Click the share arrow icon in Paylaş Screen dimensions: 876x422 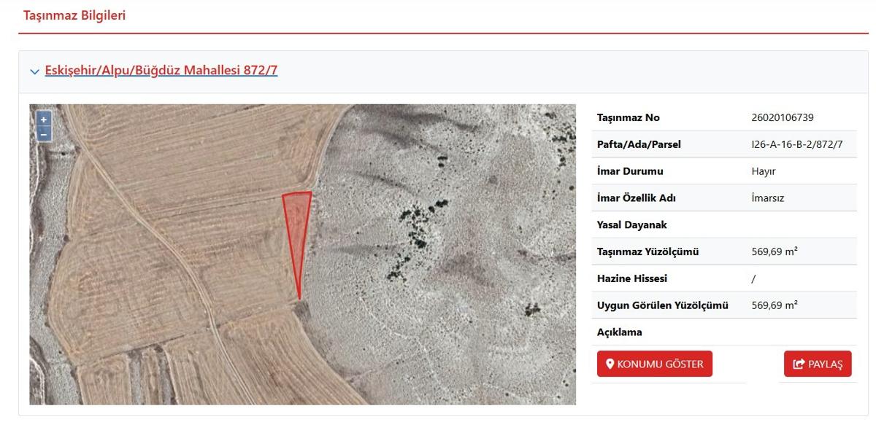[x=799, y=364]
